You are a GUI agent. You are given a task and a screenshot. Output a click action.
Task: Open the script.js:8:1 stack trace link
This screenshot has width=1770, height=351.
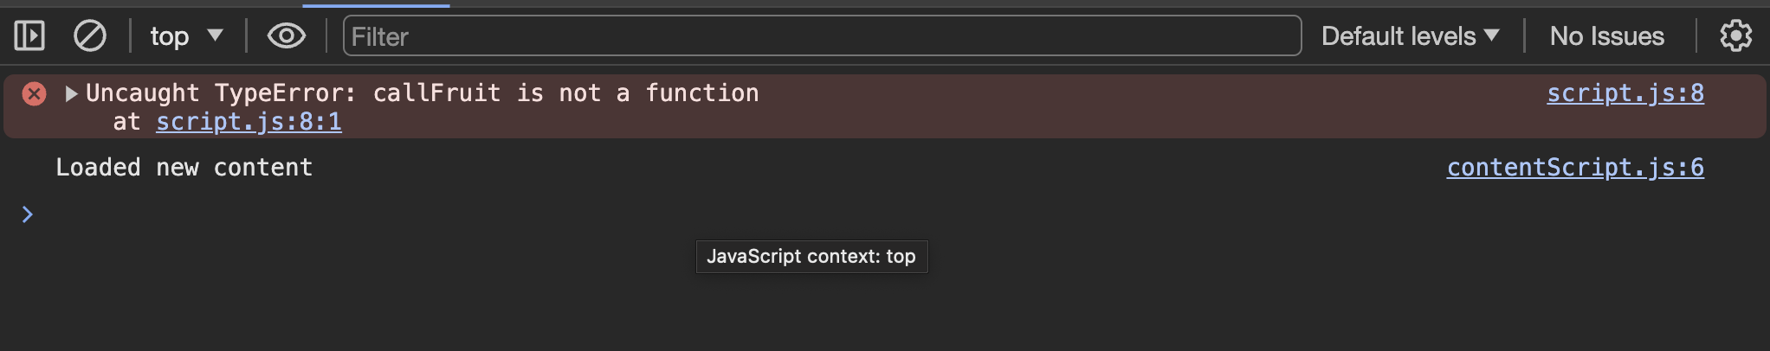point(249,122)
